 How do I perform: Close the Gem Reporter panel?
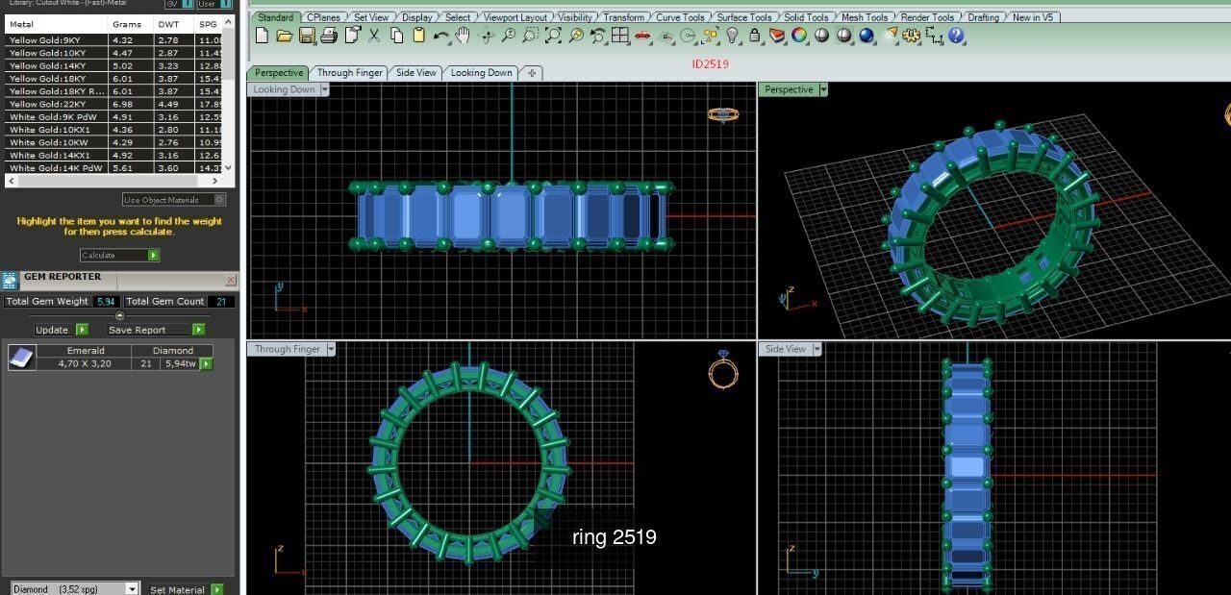click(231, 280)
